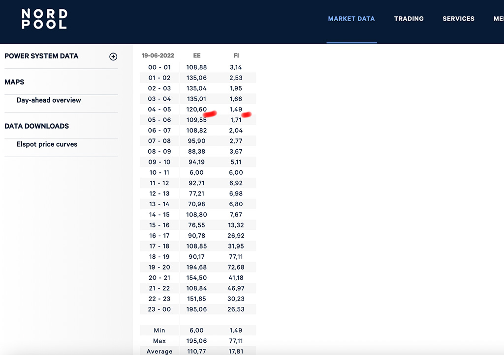The image size is (504, 355).
Task: Go to Day-ahead overview
Action: point(49,100)
